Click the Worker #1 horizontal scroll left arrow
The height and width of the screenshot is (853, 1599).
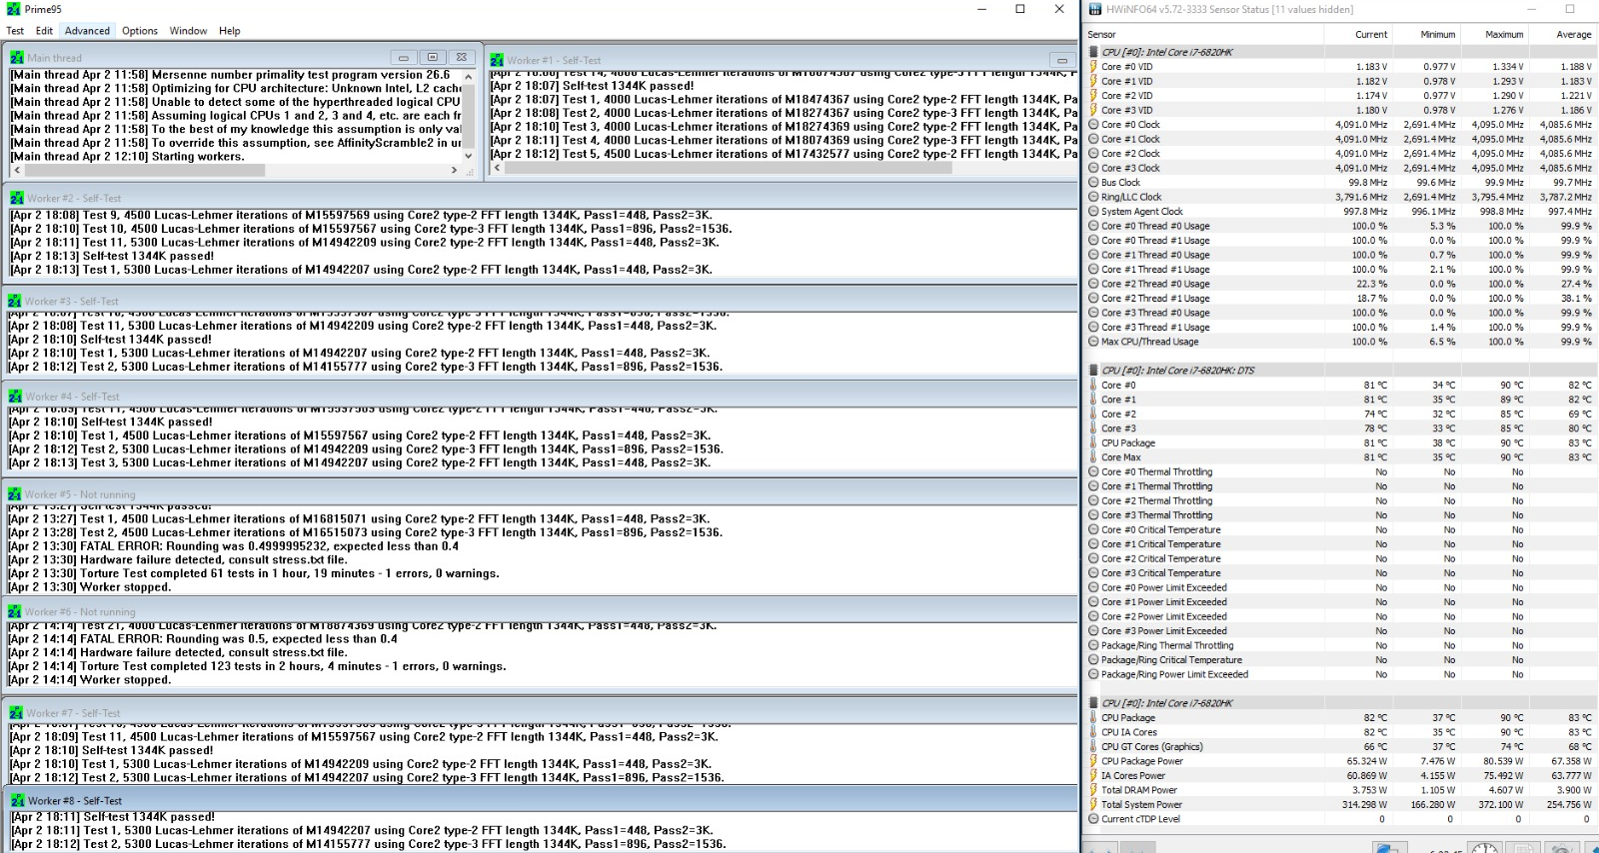(497, 168)
